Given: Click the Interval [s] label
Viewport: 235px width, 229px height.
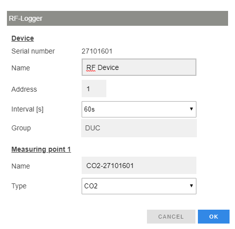Looking at the screenshot, I should tap(27, 109).
